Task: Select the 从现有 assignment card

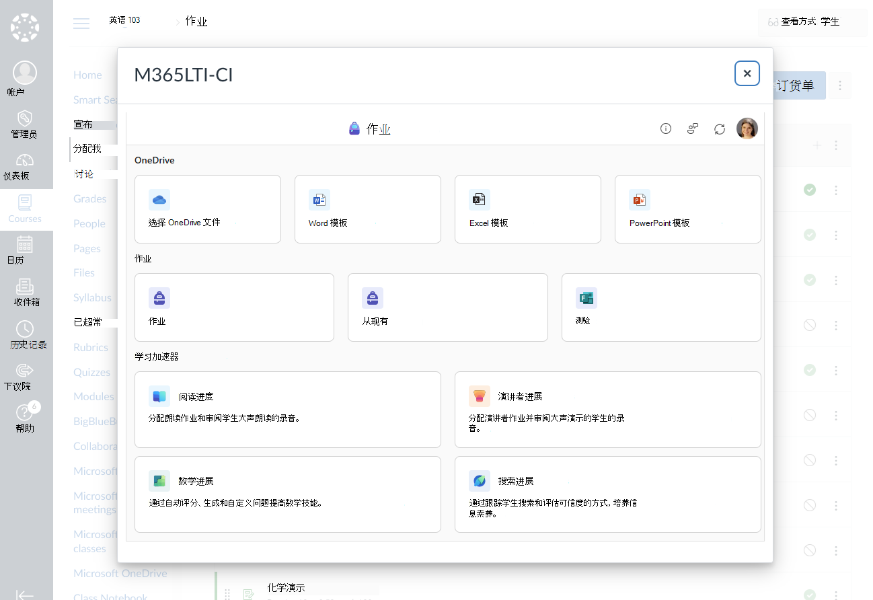Action: tap(448, 307)
